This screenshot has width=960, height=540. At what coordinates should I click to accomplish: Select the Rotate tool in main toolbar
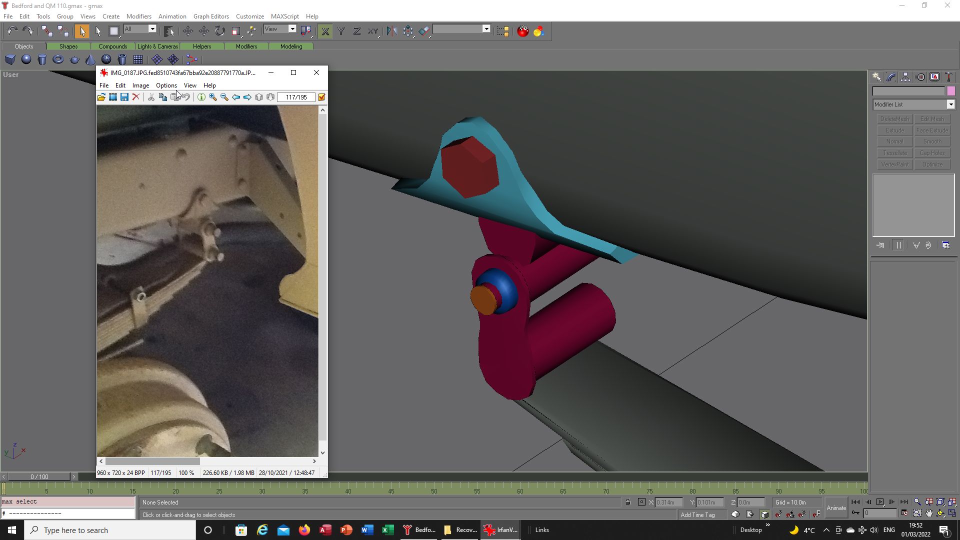click(x=220, y=31)
